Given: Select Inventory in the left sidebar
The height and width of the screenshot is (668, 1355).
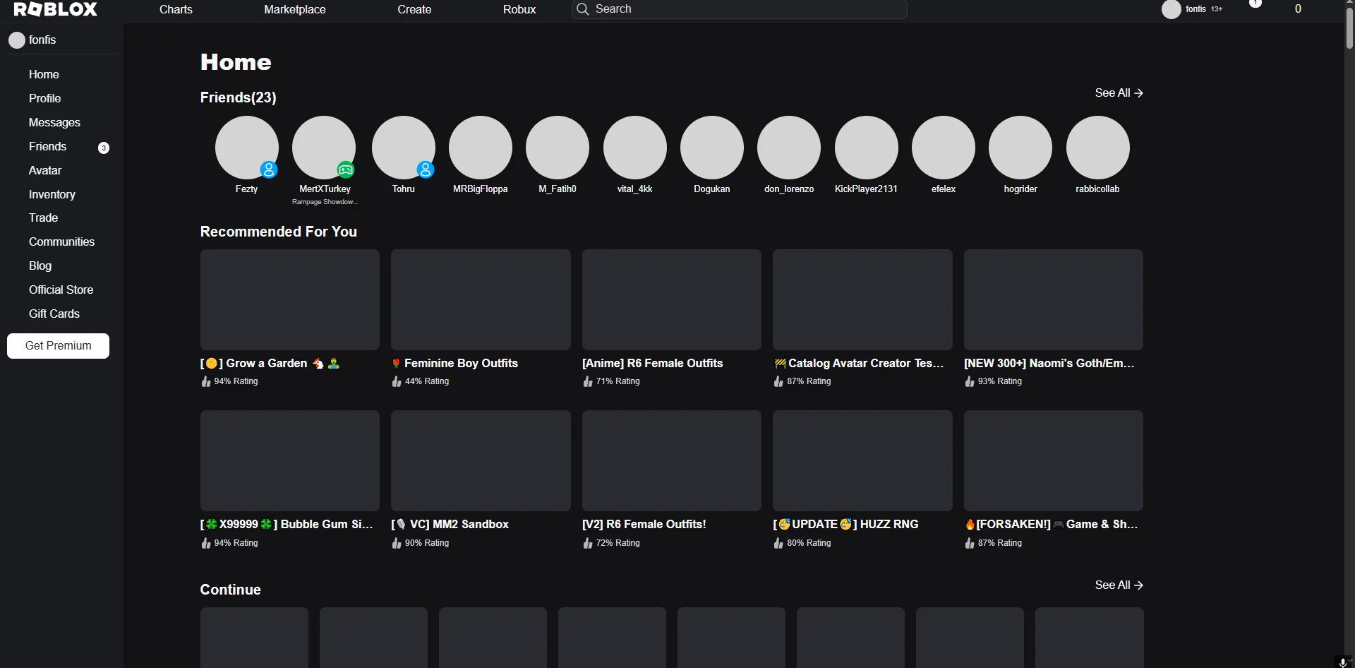Looking at the screenshot, I should 52,194.
